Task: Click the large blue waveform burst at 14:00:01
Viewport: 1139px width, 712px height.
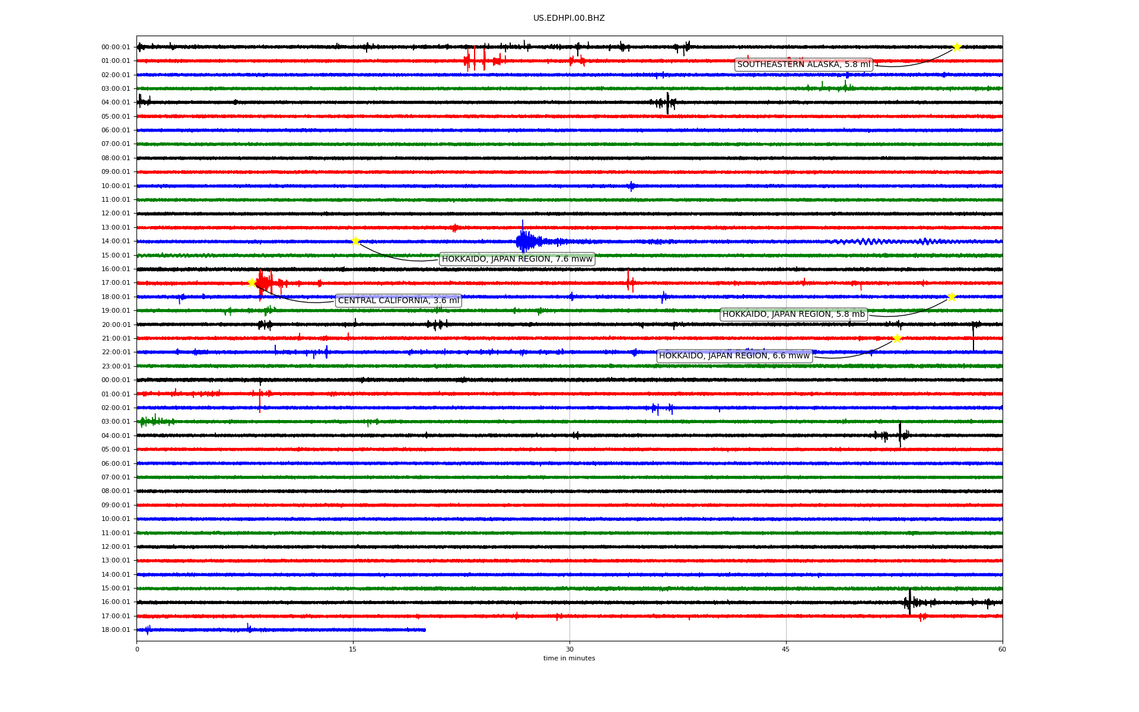Action: 524,241
